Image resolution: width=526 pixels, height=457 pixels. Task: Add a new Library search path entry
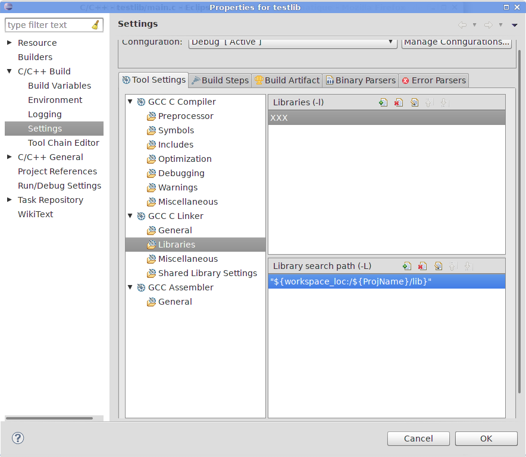click(x=407, y=266)
